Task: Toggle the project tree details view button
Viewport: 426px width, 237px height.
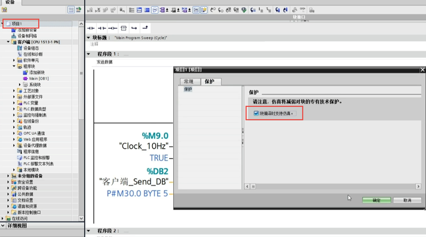Action: click(71, 10)
